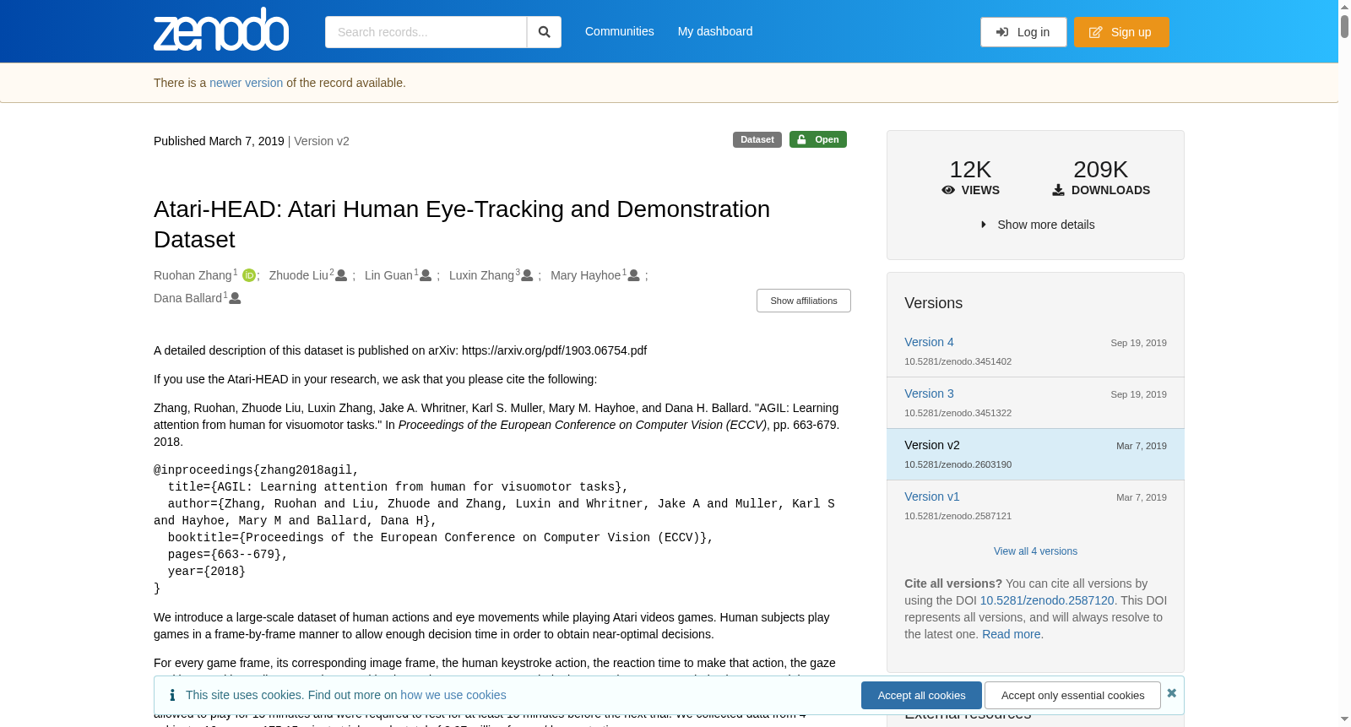Click author name Ruohan Zhang
The height and width of the screenshot is (727, 1351).
pyautogui.click(x=193, y=275)
